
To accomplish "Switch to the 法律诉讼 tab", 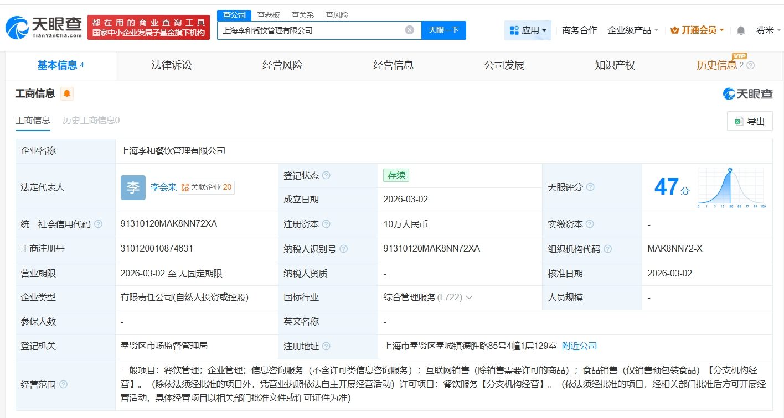I will coord(172,65).
